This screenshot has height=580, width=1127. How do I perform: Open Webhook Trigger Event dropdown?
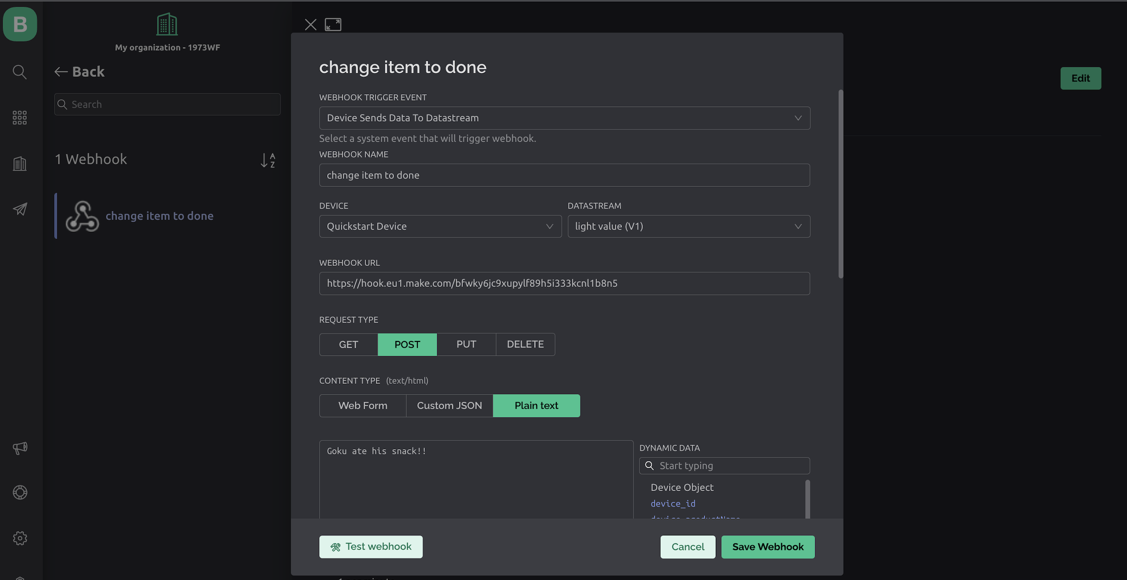tap(564, 118)
